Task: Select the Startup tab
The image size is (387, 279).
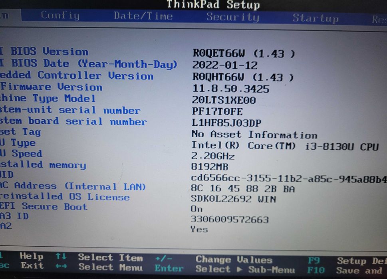Action: [x=315, y=18]
